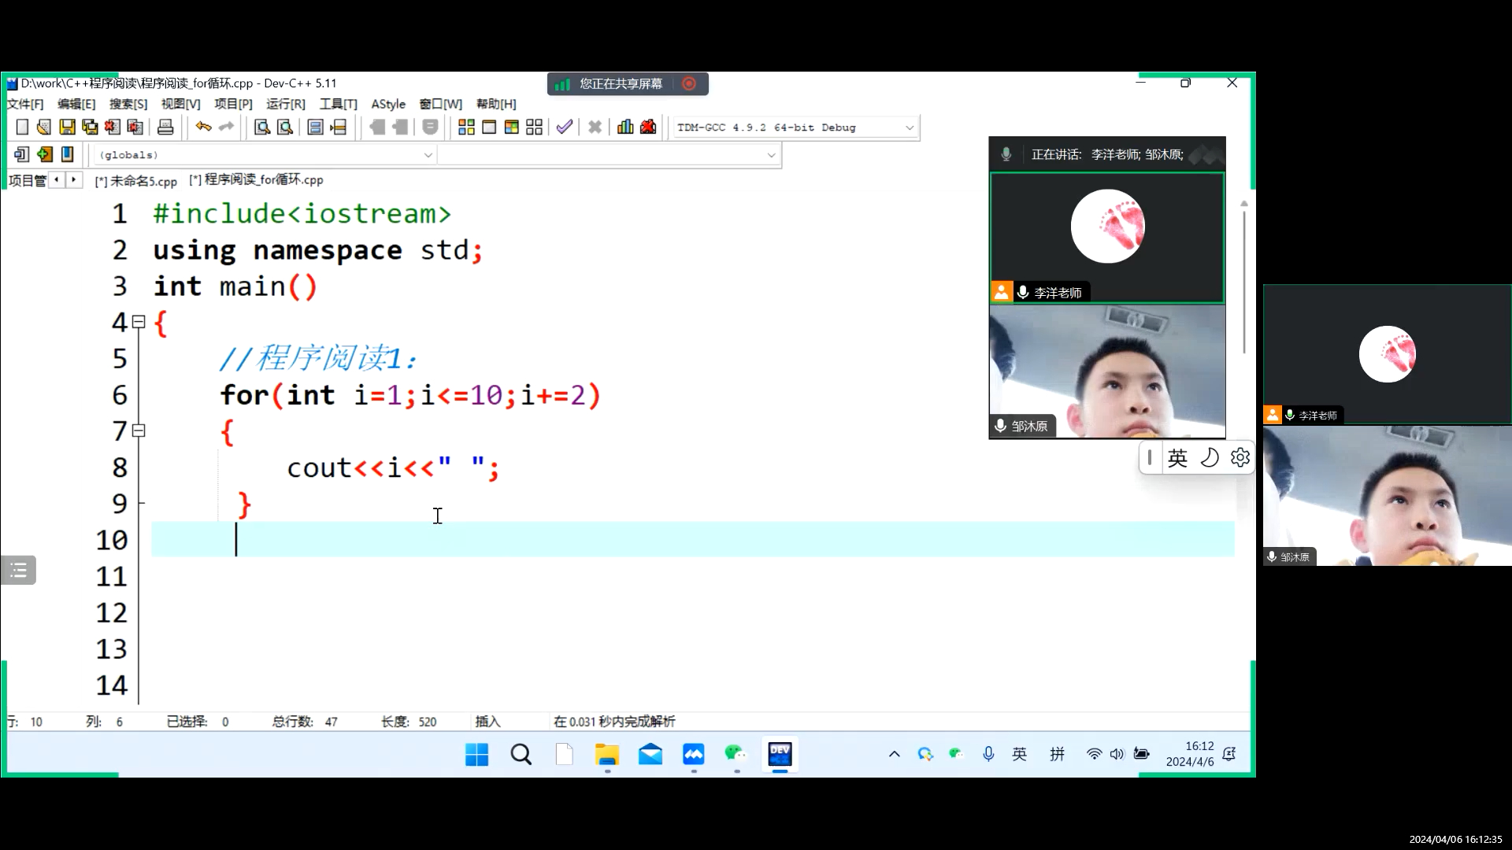This screenshot has width=1512, height=850.
Task: Open the 运行[R] menu
Action: point(285,104)
